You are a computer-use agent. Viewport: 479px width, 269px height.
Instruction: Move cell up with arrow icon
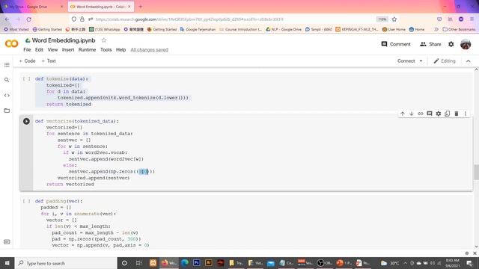[403, 114]
